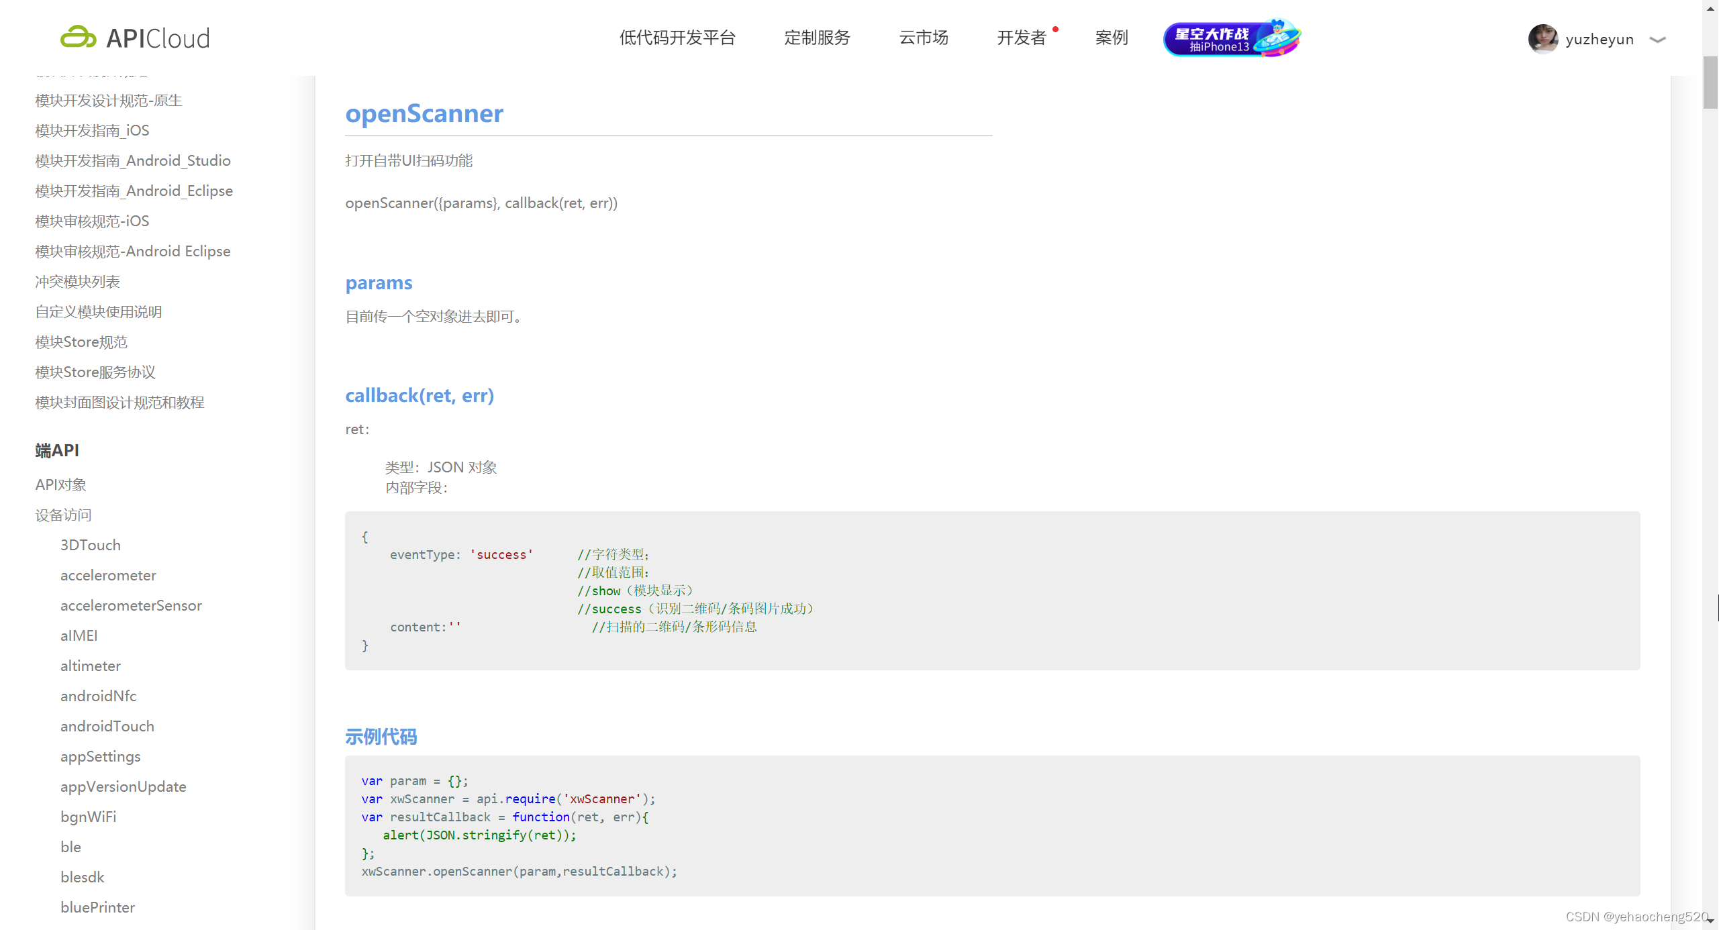Open the 开发者 navigation item
The height and width of the screenshot is (930, 1719).
[1021, 38]
